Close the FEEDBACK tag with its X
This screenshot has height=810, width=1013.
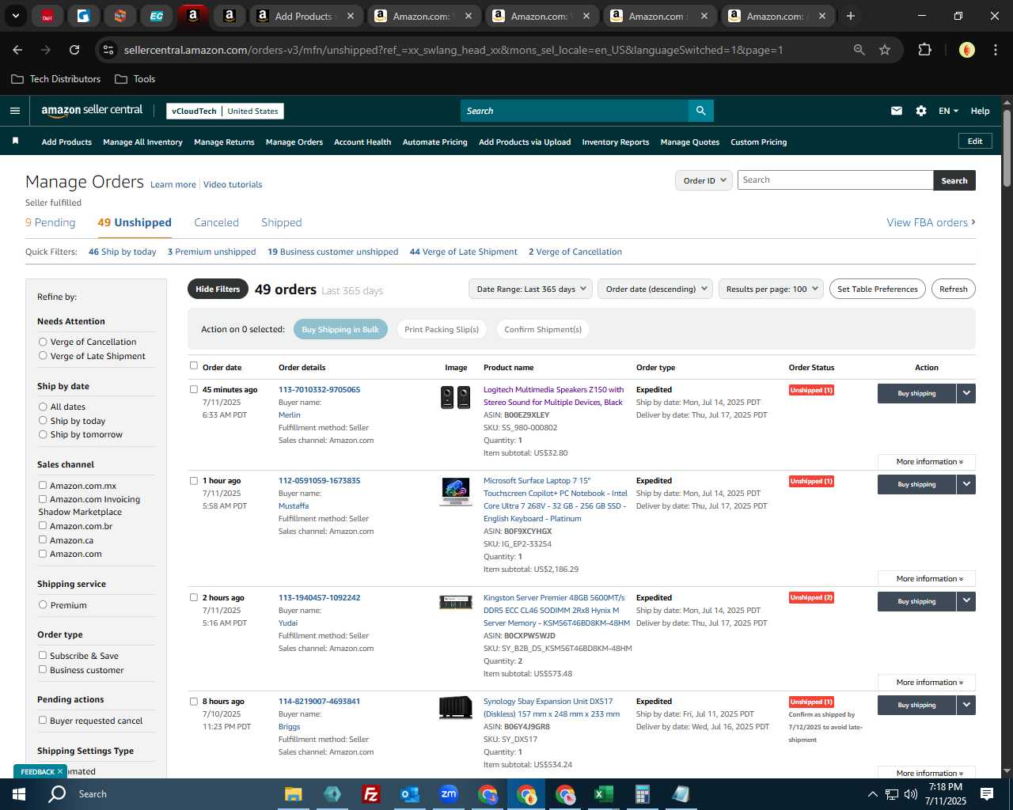[60, 771]
